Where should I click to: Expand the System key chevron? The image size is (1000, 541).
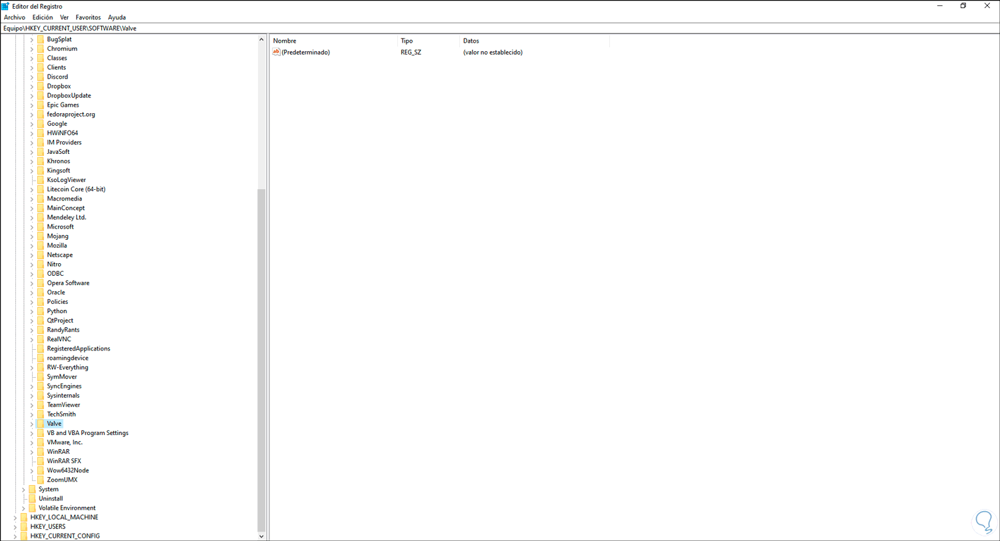22,489
